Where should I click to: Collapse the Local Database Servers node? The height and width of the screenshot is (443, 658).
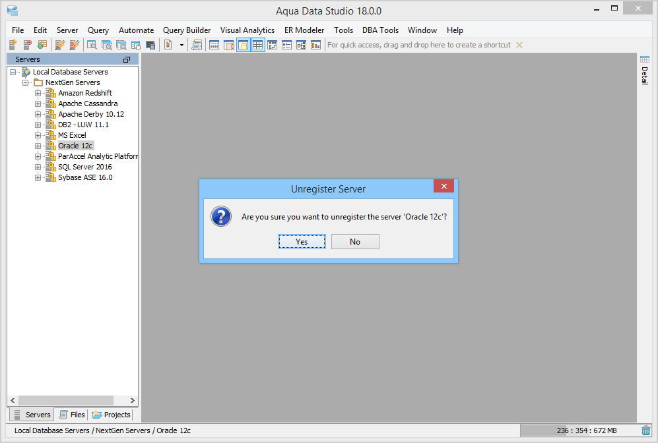(x=13, y=72)
